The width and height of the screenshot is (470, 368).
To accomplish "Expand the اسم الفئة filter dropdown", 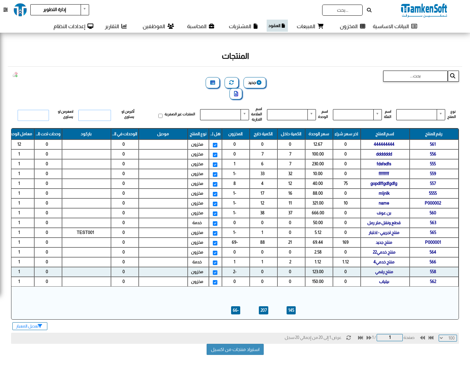I will coord(357,115).
